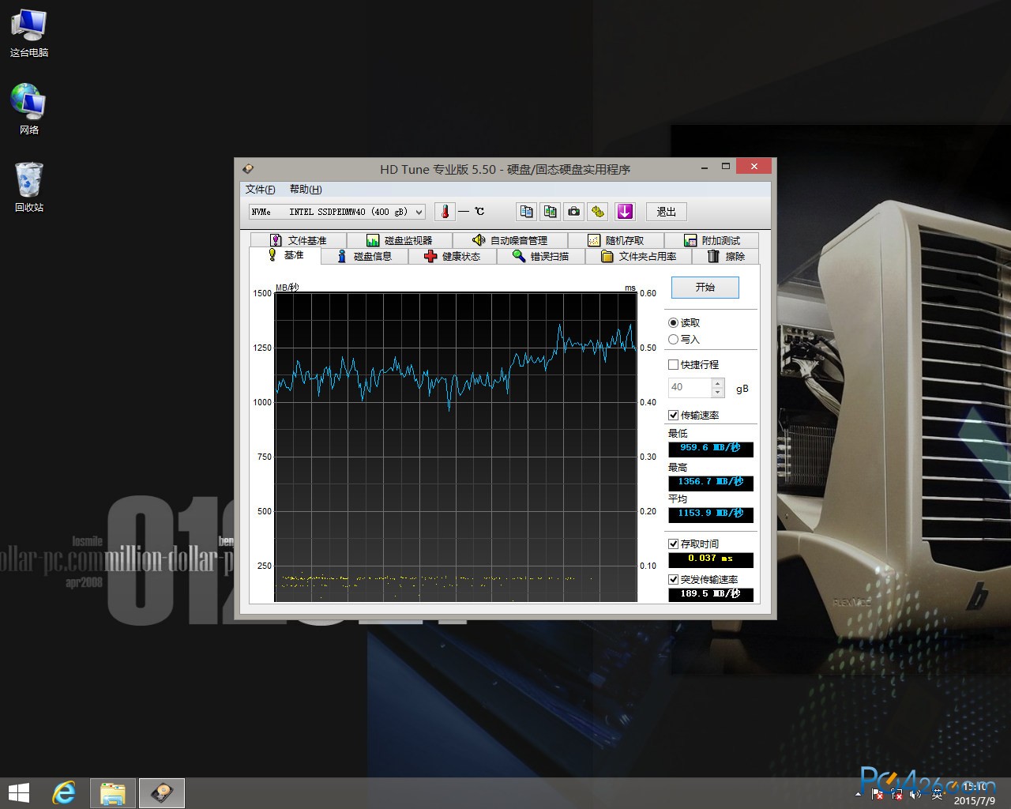Click the 退出 exit button
1011x809 pixels.
point(667,212)
